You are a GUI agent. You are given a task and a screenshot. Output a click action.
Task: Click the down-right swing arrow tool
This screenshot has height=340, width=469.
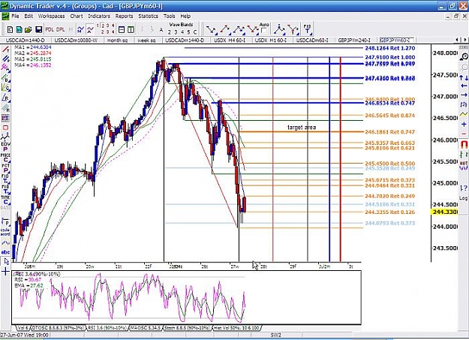coord(212,29)
